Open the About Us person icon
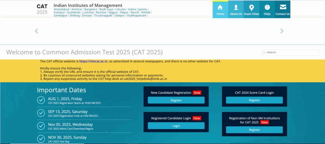 click(236, 7)
